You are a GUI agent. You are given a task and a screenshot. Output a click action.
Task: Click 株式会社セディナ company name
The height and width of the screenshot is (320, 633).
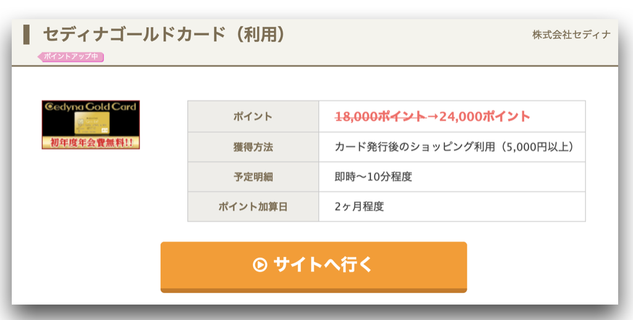571,35
